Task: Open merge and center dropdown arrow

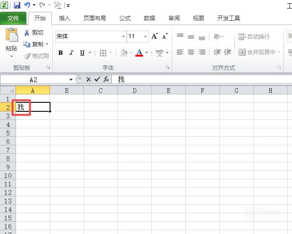Action: tap(279, 52)
